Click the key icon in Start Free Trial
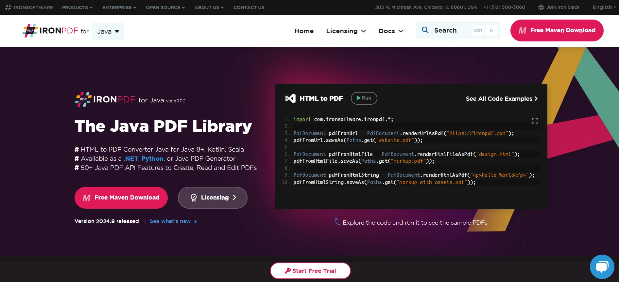 tap(288, 271)
